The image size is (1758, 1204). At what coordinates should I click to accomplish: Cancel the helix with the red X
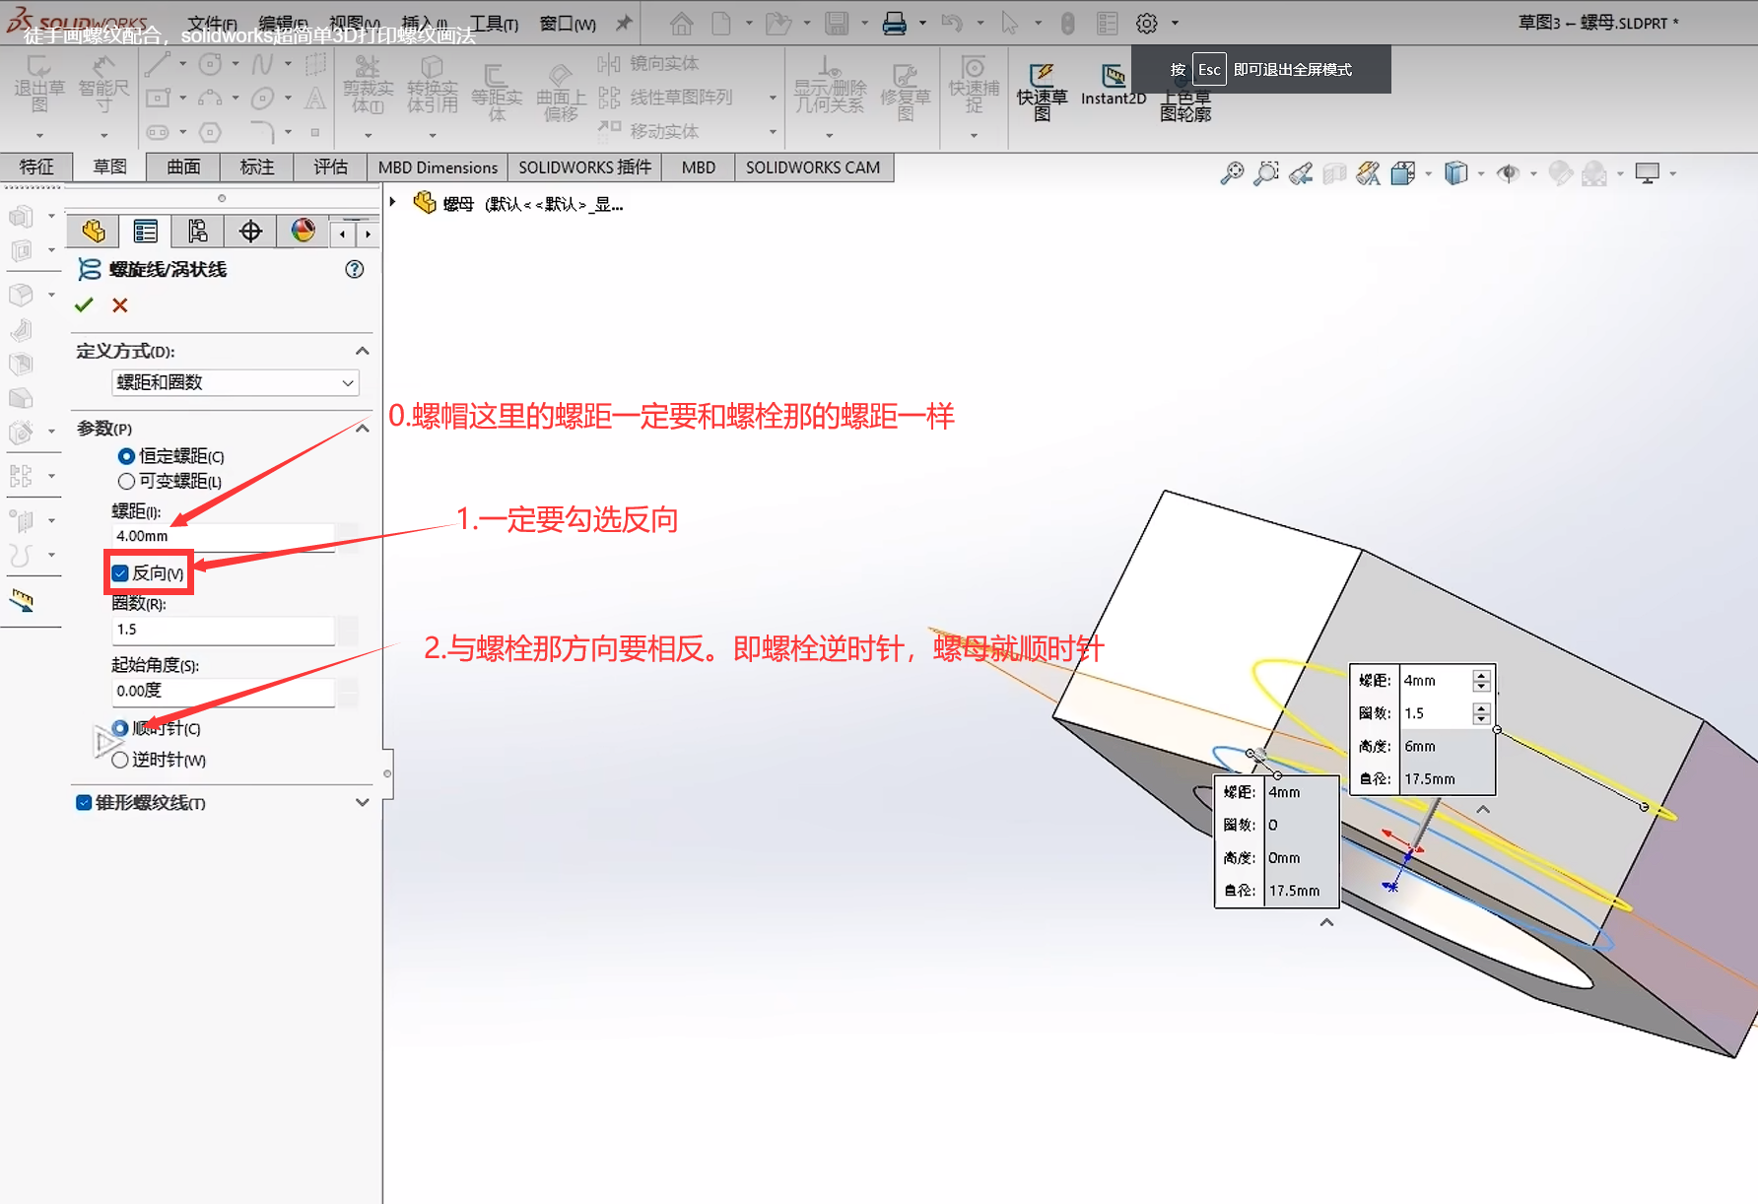click(120, 305)
